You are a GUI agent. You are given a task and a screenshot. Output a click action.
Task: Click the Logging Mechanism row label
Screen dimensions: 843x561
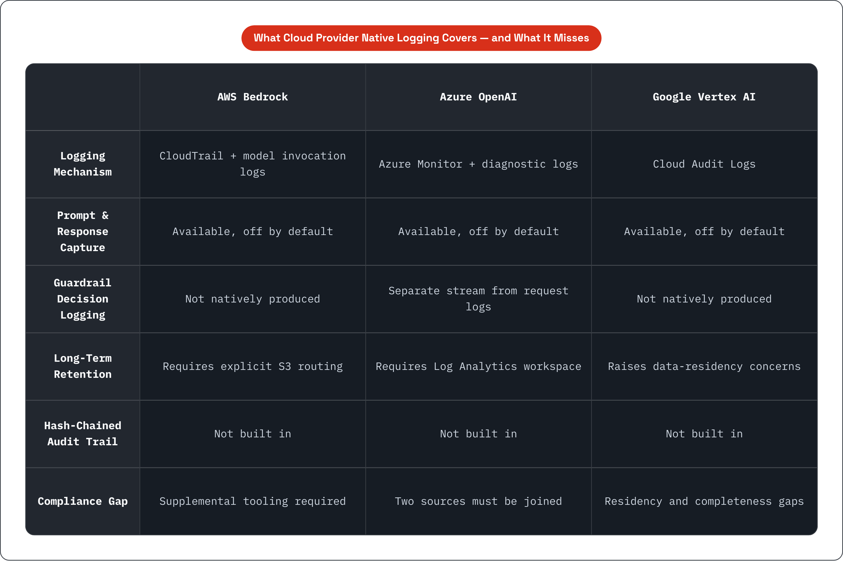pos(83,164)
